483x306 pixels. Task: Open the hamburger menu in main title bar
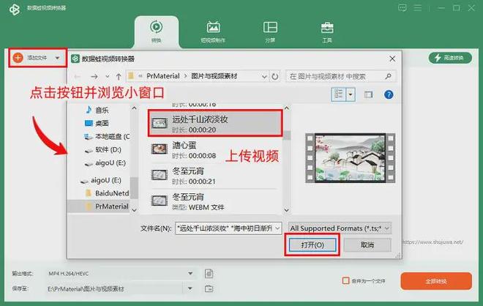click(x=418, y=8)
